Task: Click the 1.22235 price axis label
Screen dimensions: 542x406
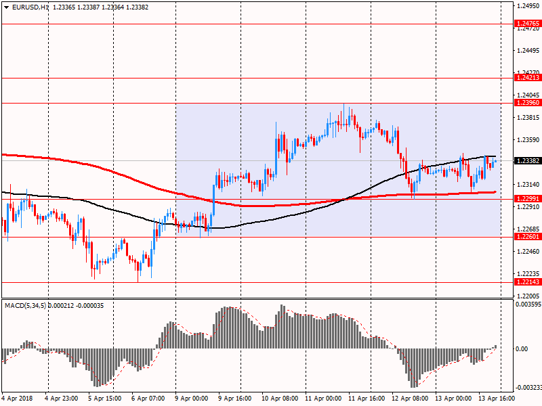Action: coord(528,274)
